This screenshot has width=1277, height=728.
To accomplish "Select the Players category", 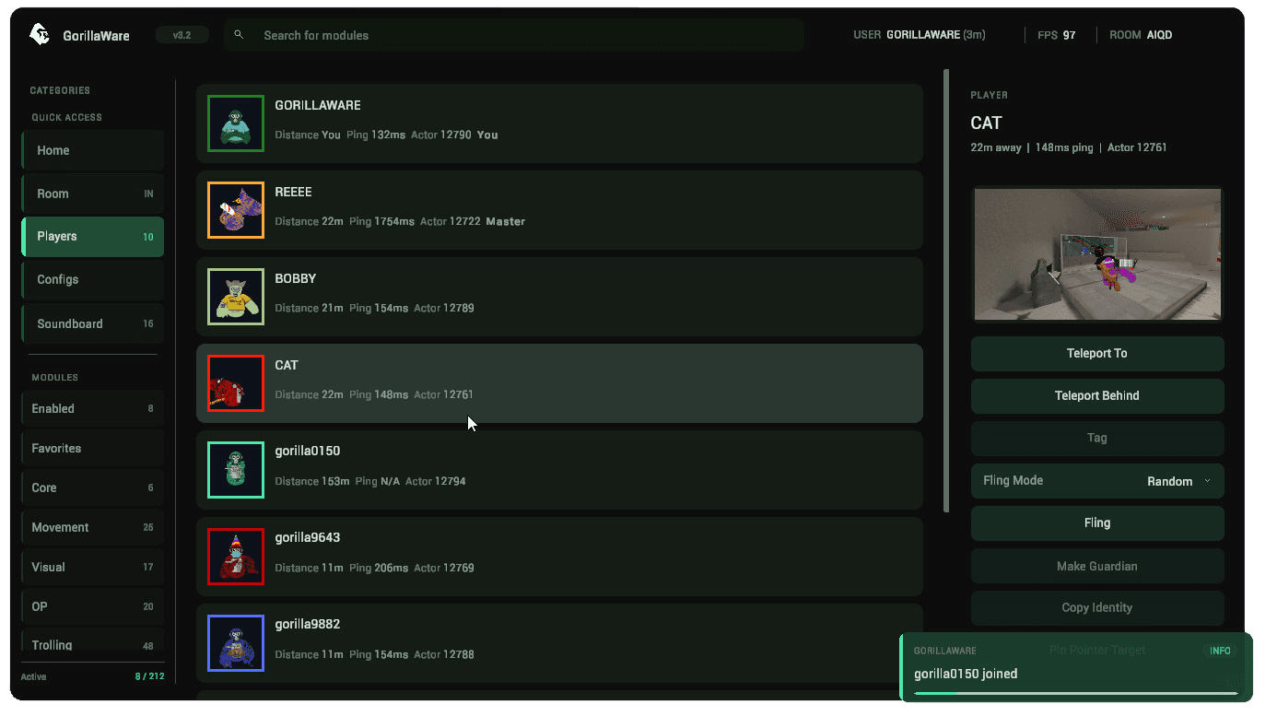I will coord(93,237).
